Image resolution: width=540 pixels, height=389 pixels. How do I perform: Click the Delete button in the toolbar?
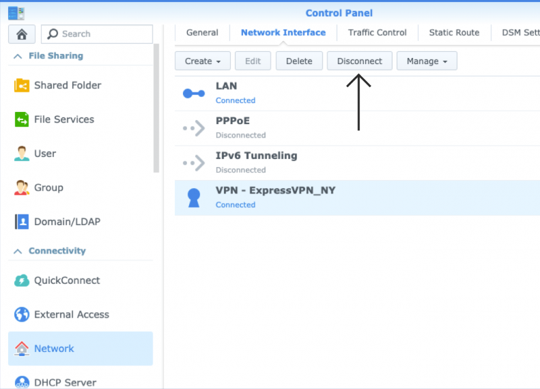(299, 61)
